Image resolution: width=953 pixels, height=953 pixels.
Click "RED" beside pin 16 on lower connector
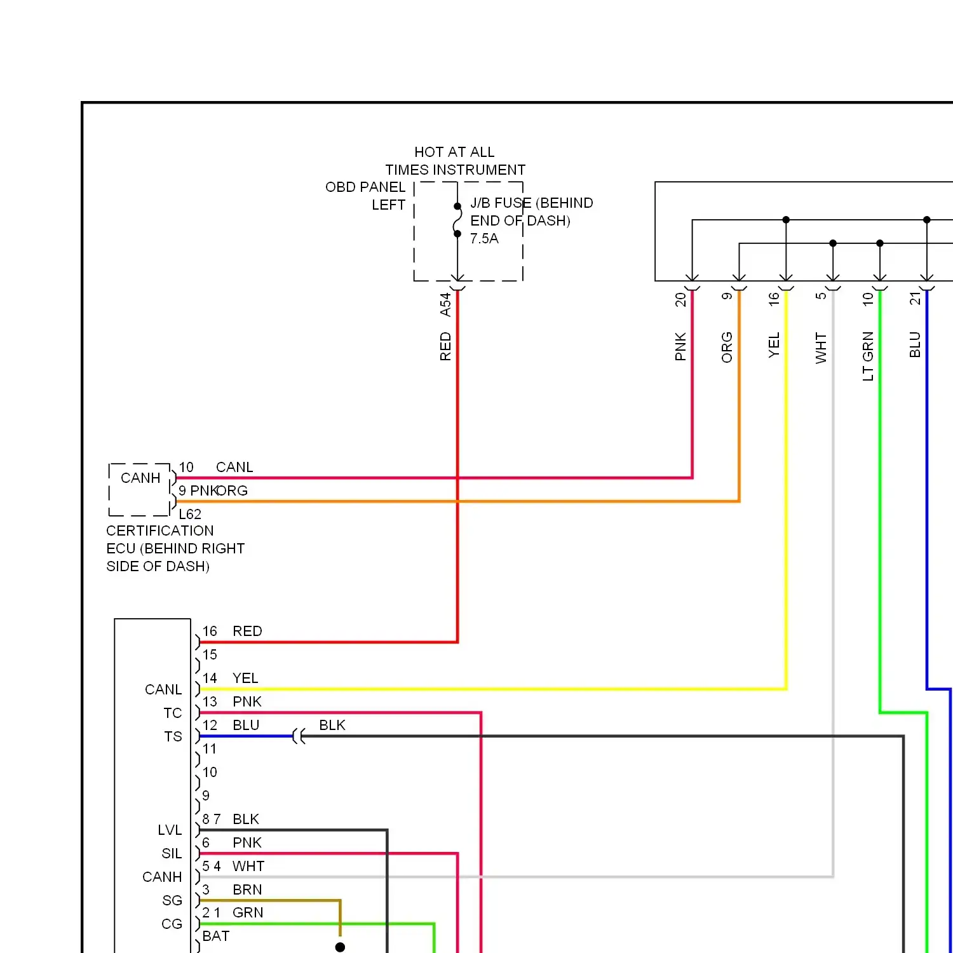tap(247, 631)
